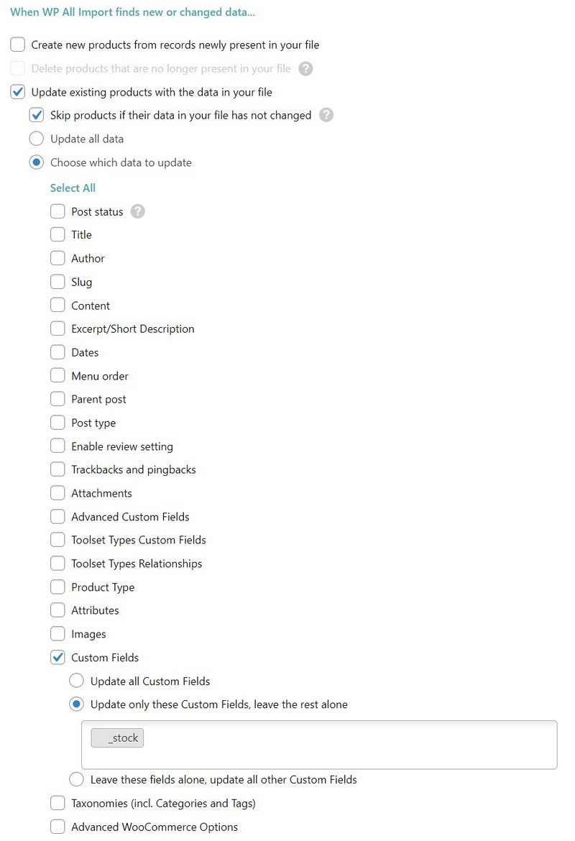Image resolution: width=575 pixels, height=841 pixels.
Task: Disable skipping products with unchanged data
Action: tap(37, 115)
